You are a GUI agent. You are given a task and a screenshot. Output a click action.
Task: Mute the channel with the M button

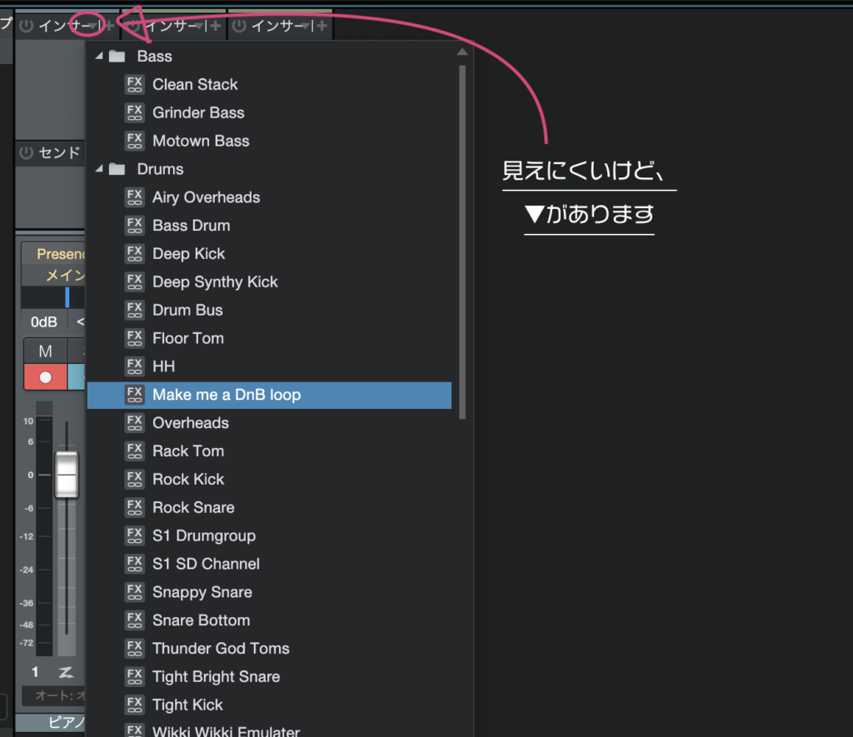click(x=45, y=351)
